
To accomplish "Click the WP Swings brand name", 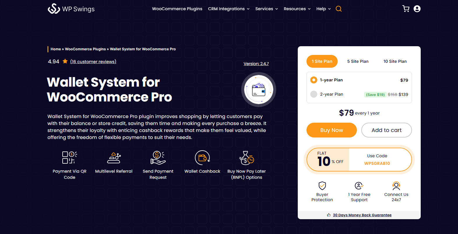I will 78,9.
